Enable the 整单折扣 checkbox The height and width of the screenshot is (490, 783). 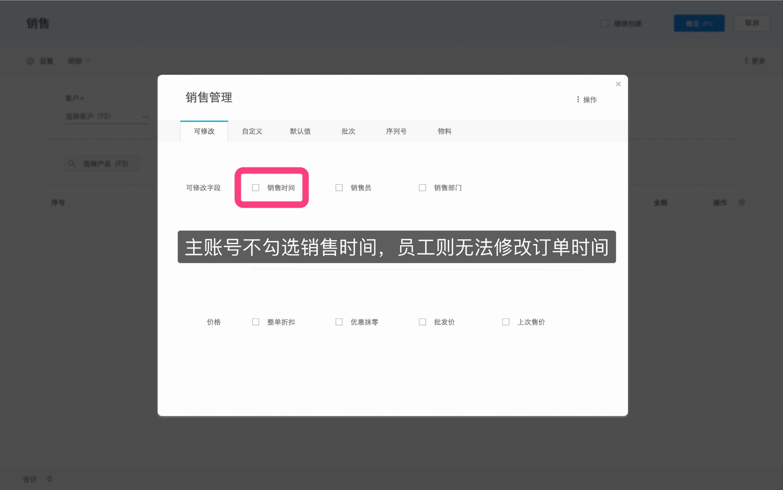click(256, 322)
